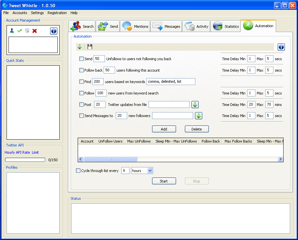
Task: Enable Send Unfollows checkbox
Action: [81, 59]
